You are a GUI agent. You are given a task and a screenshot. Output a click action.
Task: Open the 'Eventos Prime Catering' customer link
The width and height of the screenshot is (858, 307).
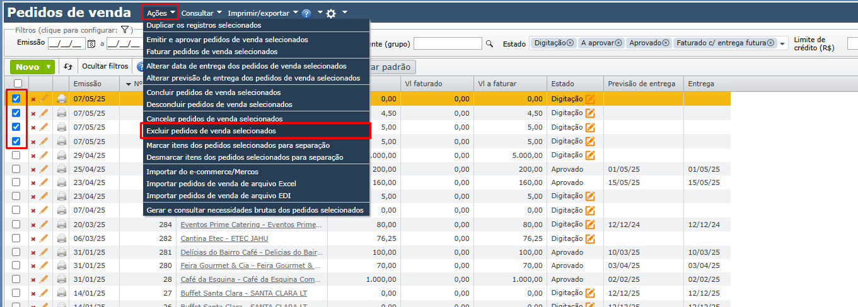click(251, 225)
